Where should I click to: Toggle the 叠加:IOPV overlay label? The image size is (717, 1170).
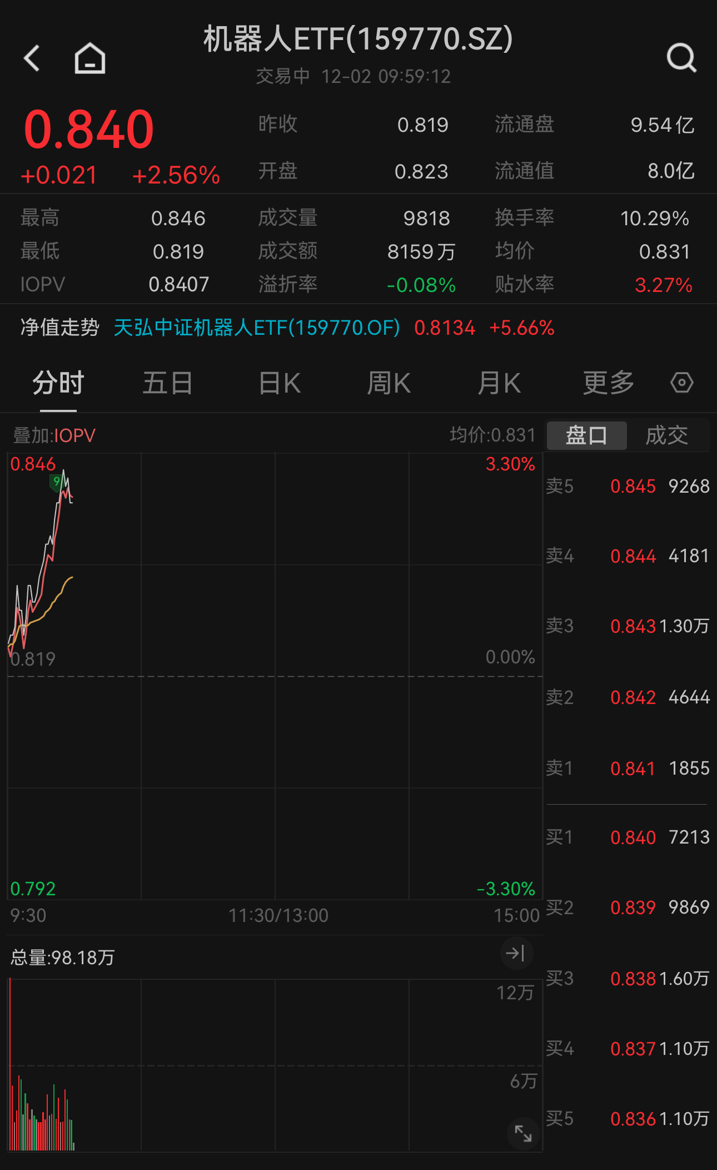(54, 435)
